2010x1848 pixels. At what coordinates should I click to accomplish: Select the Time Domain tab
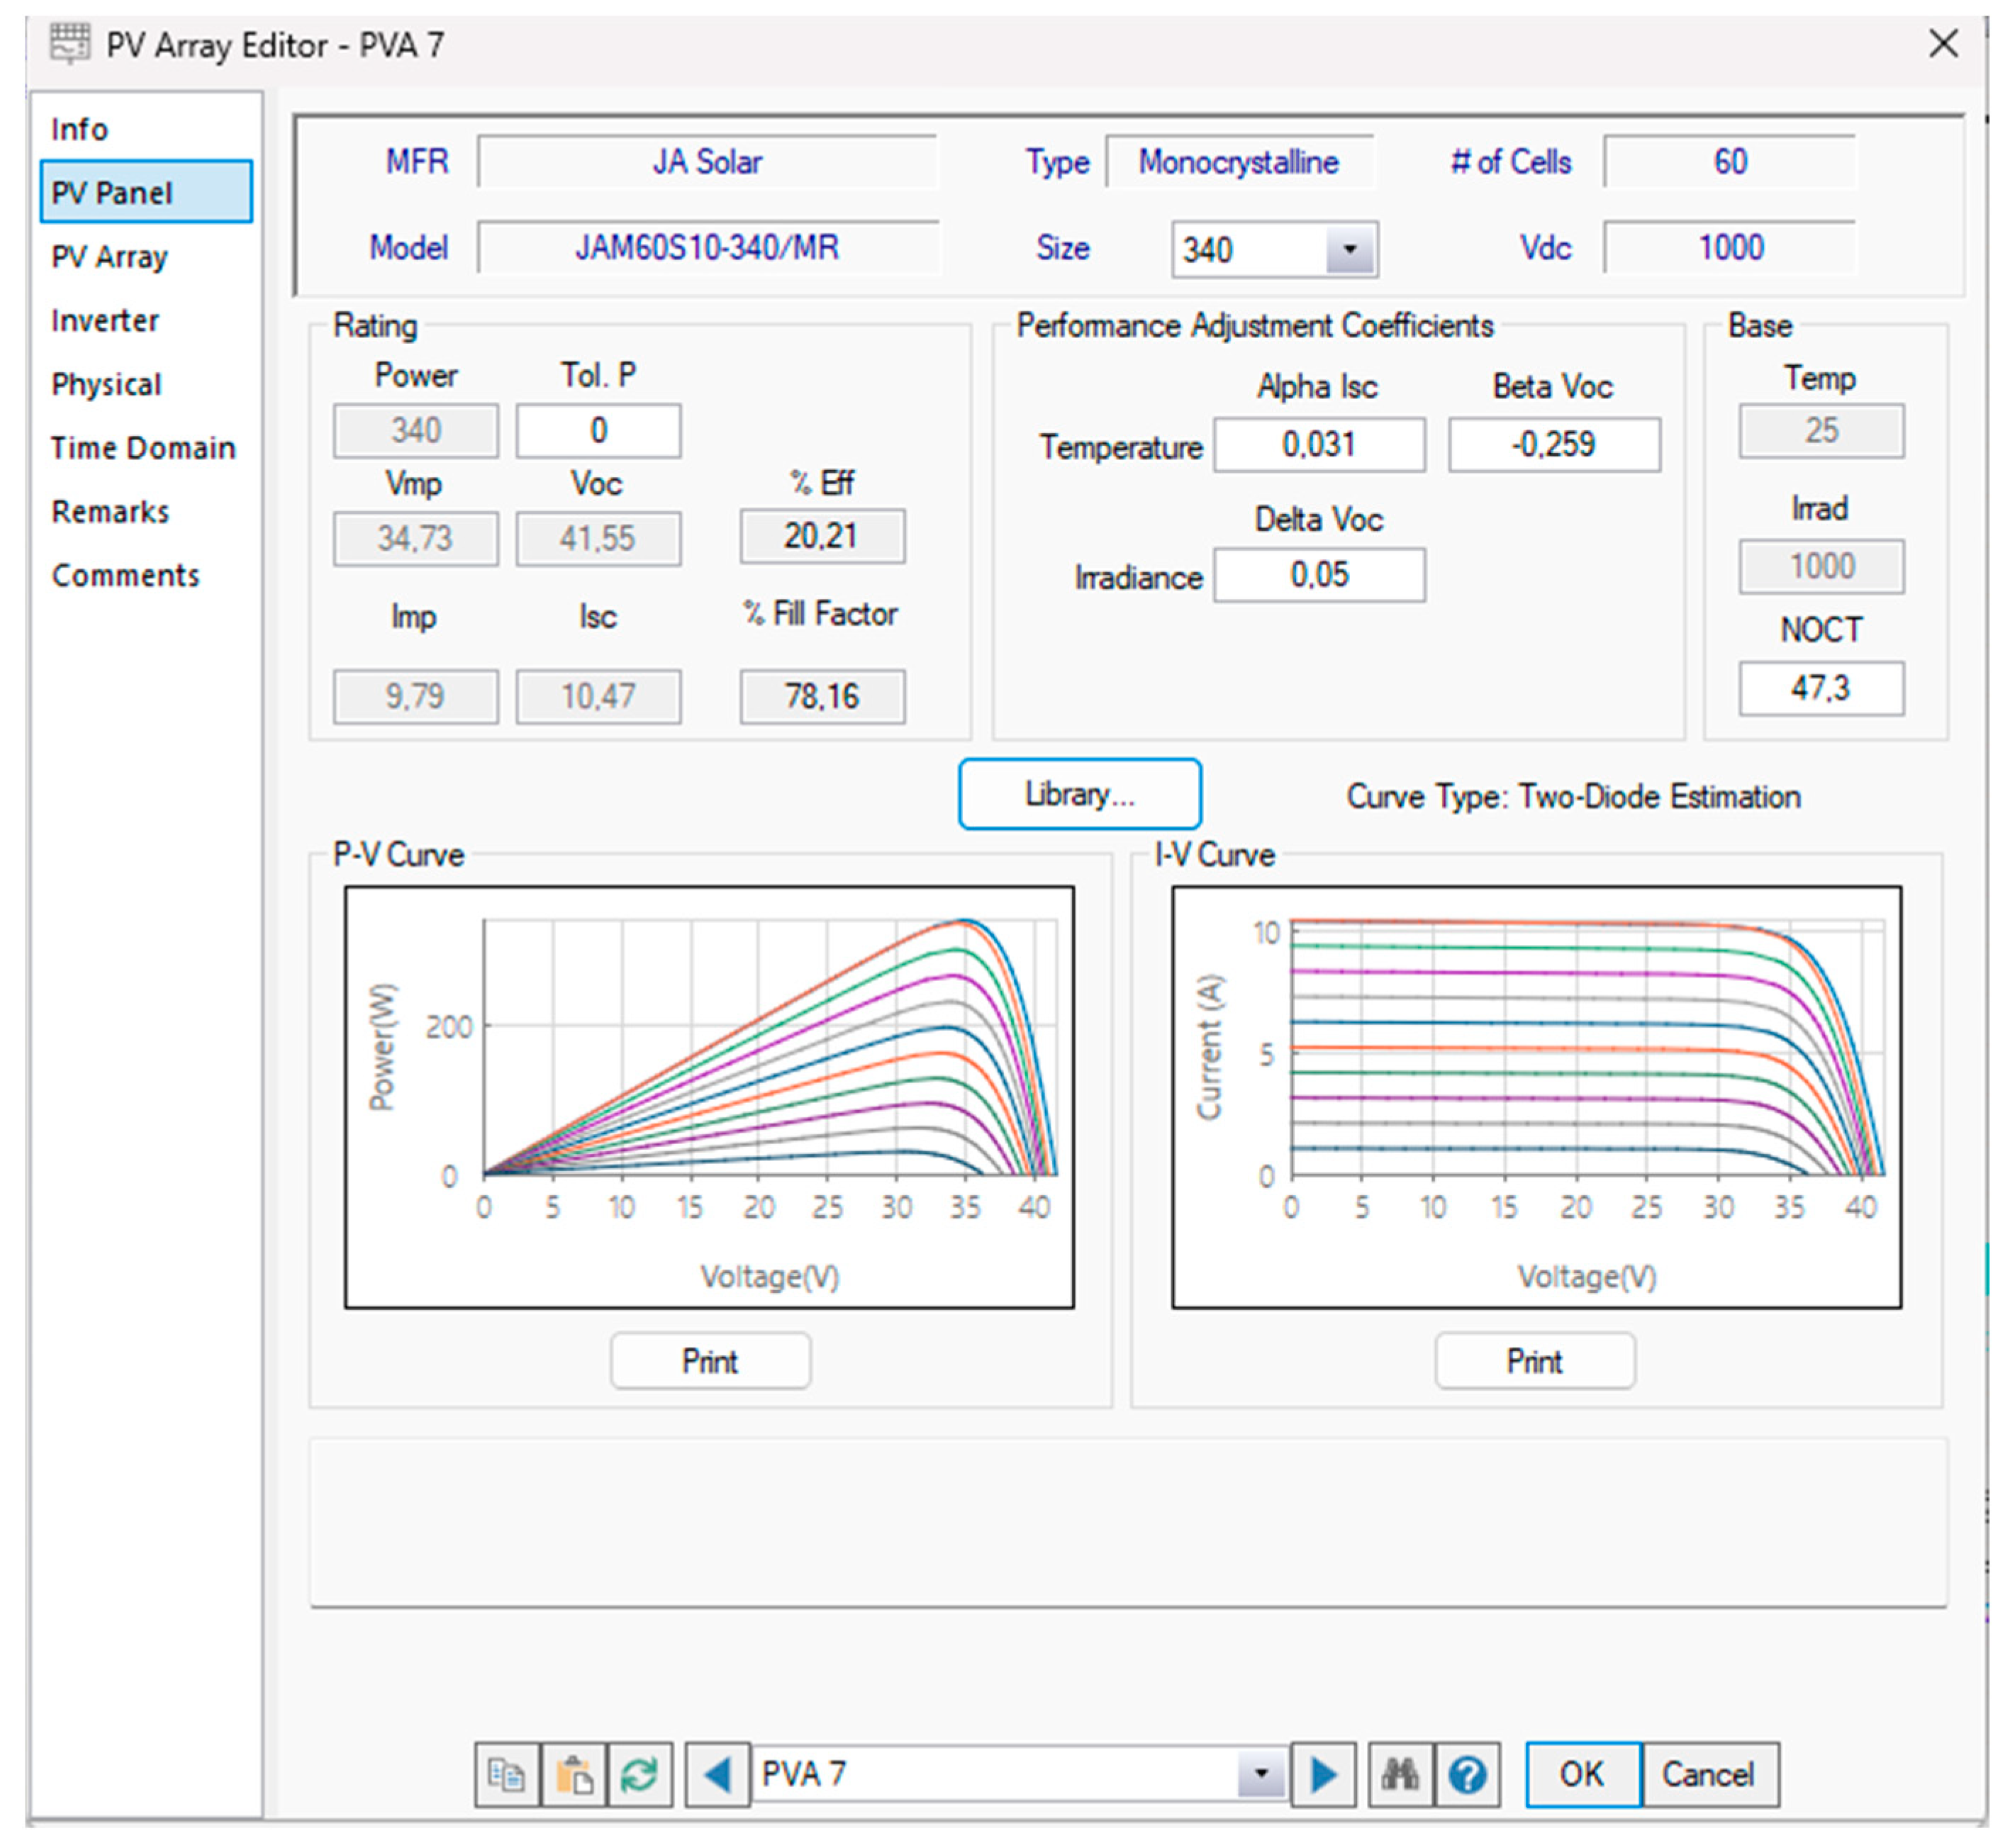click(x=143, y=448)
